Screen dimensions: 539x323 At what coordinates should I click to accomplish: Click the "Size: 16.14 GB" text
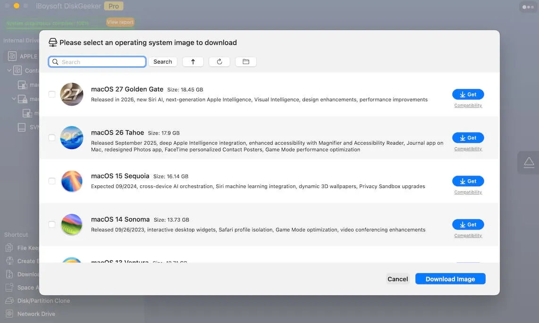click(171, 176)
